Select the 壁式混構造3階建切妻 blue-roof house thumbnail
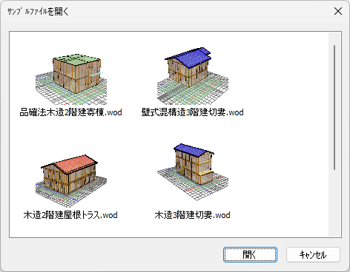Screen dimensions: 350x272 (193, 75)
